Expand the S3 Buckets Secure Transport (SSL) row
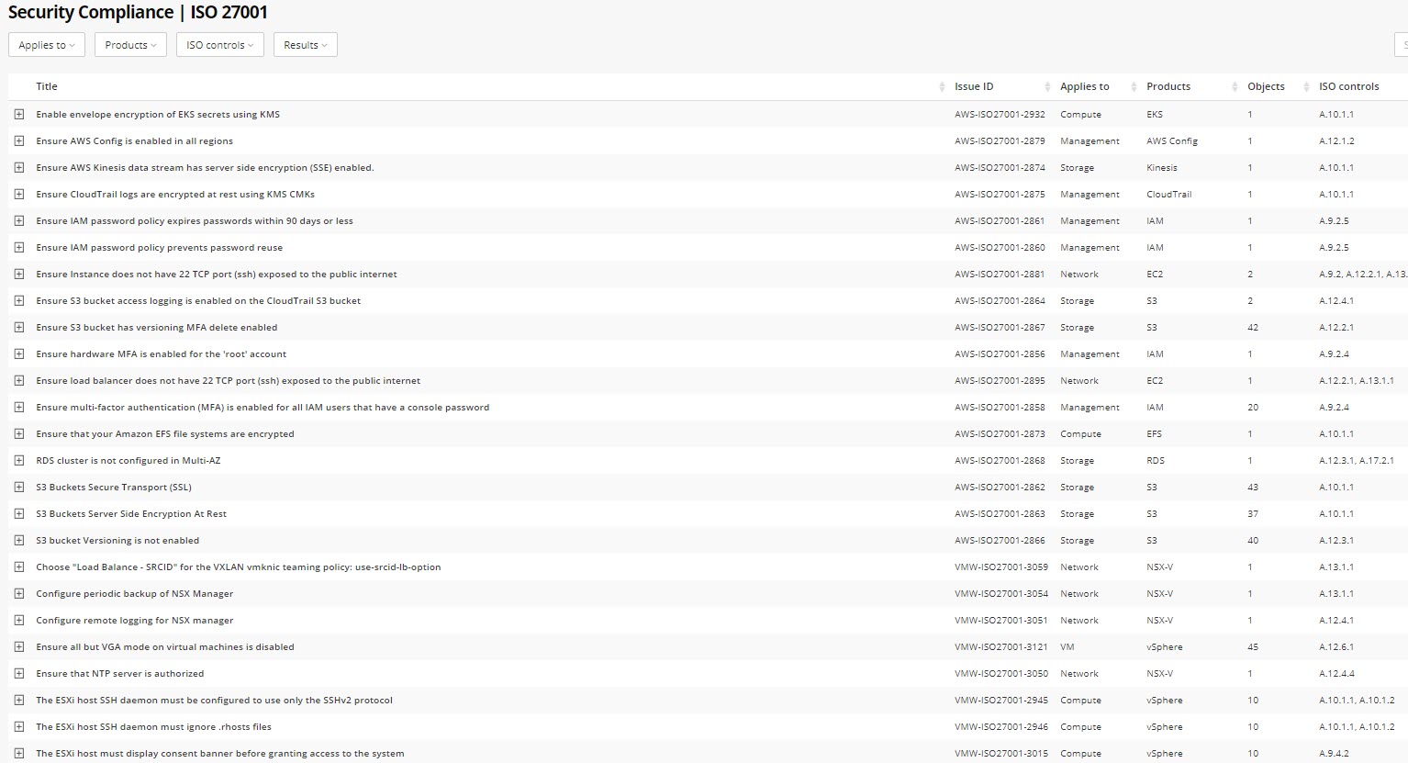Viewport: 1408px width, 763px height. [18, 488]
